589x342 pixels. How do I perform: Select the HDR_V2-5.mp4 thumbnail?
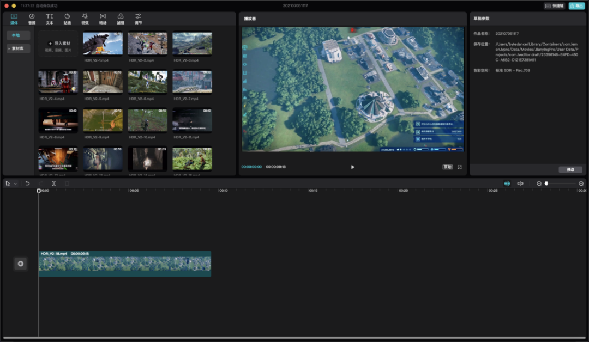(103, 82)
